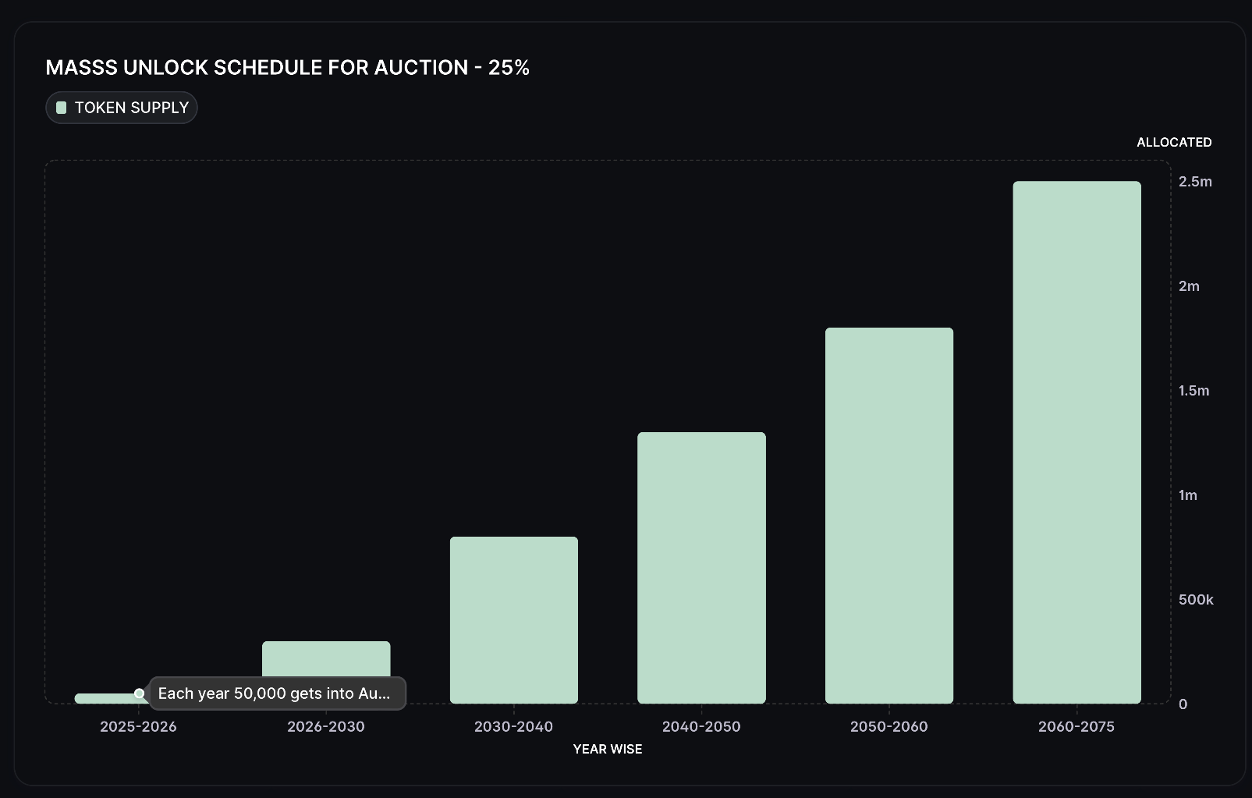
Task: Click the 2060-2075 x-axis label
Action: [1076, 726]
